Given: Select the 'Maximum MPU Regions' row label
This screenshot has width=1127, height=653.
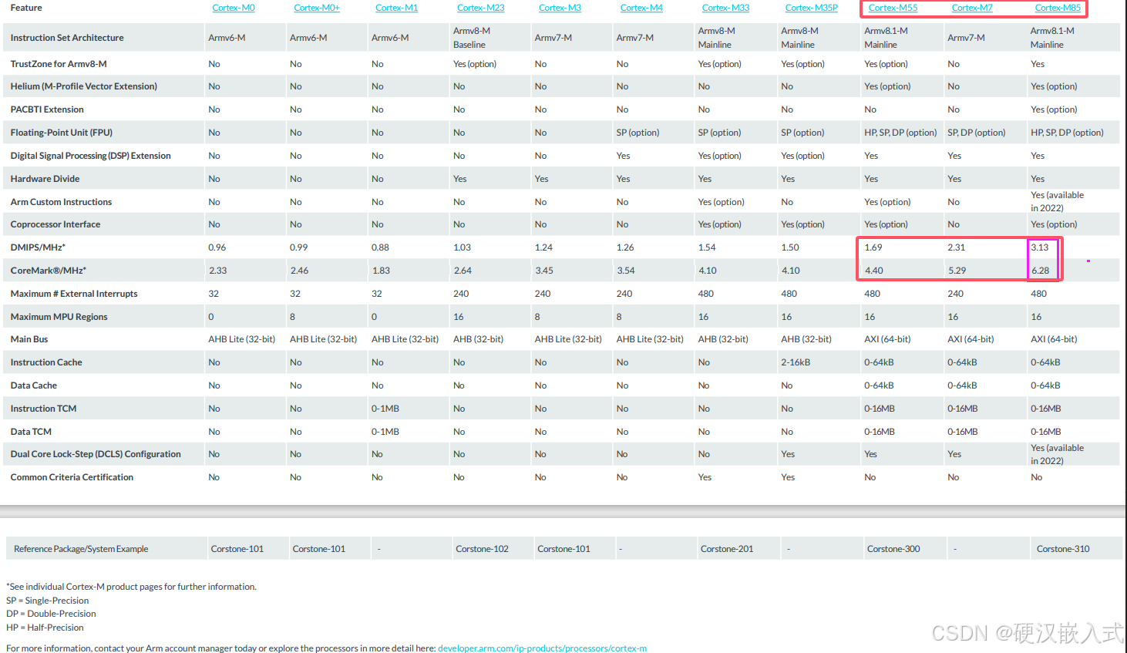Looking at the screenshot, I should [x=59, y=317].
